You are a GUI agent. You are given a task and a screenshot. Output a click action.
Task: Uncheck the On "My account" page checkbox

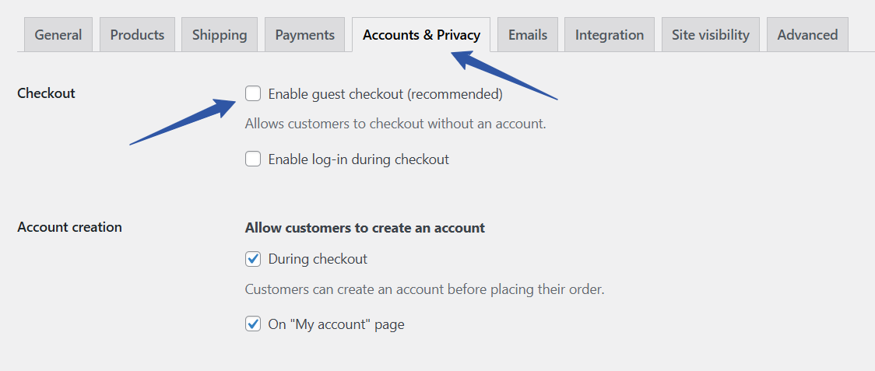point(253,324)
